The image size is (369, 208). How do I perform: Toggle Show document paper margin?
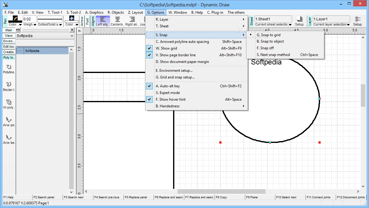197,62
